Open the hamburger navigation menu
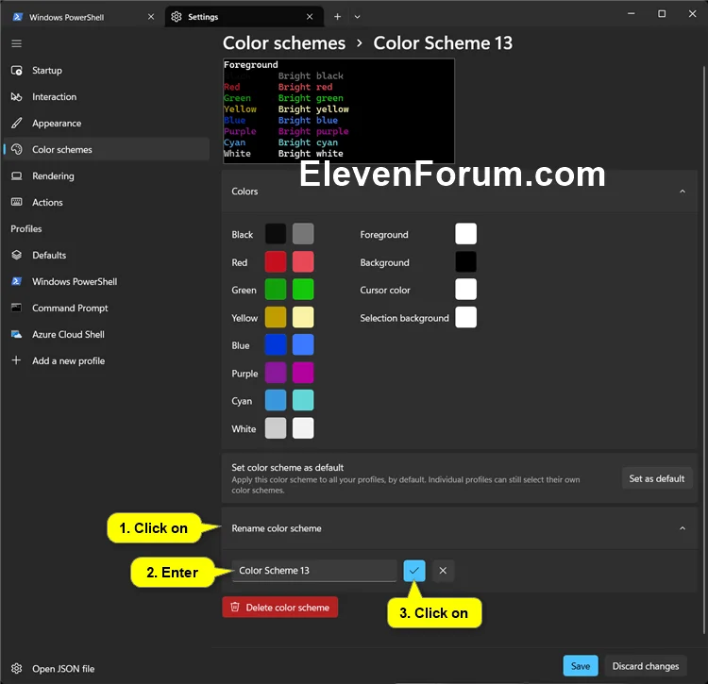 [x=17, y=43]
